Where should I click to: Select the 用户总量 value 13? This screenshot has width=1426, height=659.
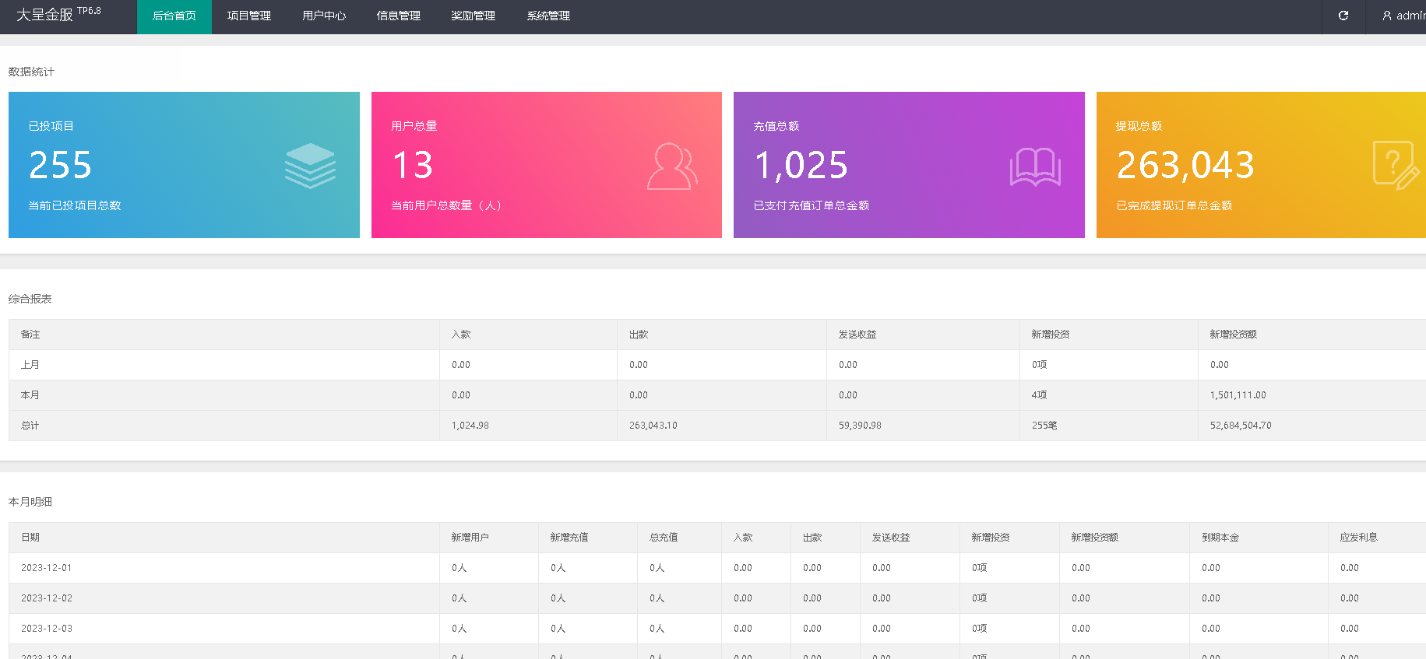coord(413,165)
